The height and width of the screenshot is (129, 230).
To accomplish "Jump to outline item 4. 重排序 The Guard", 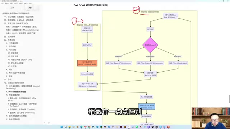I will point(21,113).
